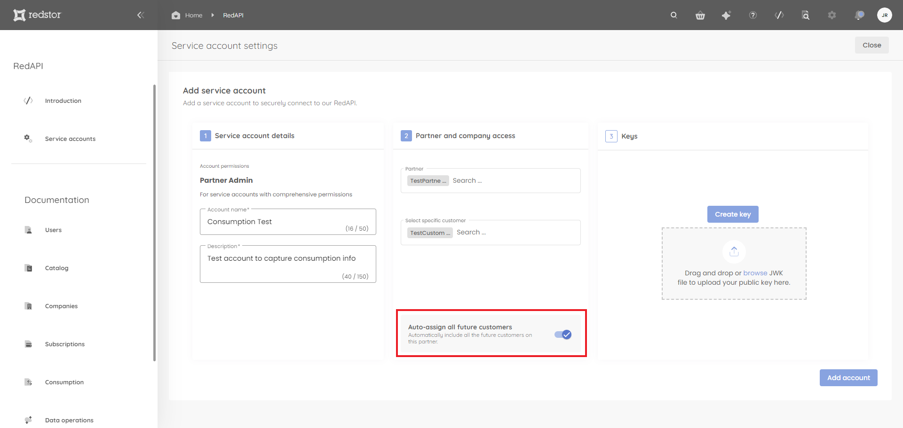Click the RedAPI breadcrumb
The height and width of the screenshot is (428, 903).
coord(233,15)
